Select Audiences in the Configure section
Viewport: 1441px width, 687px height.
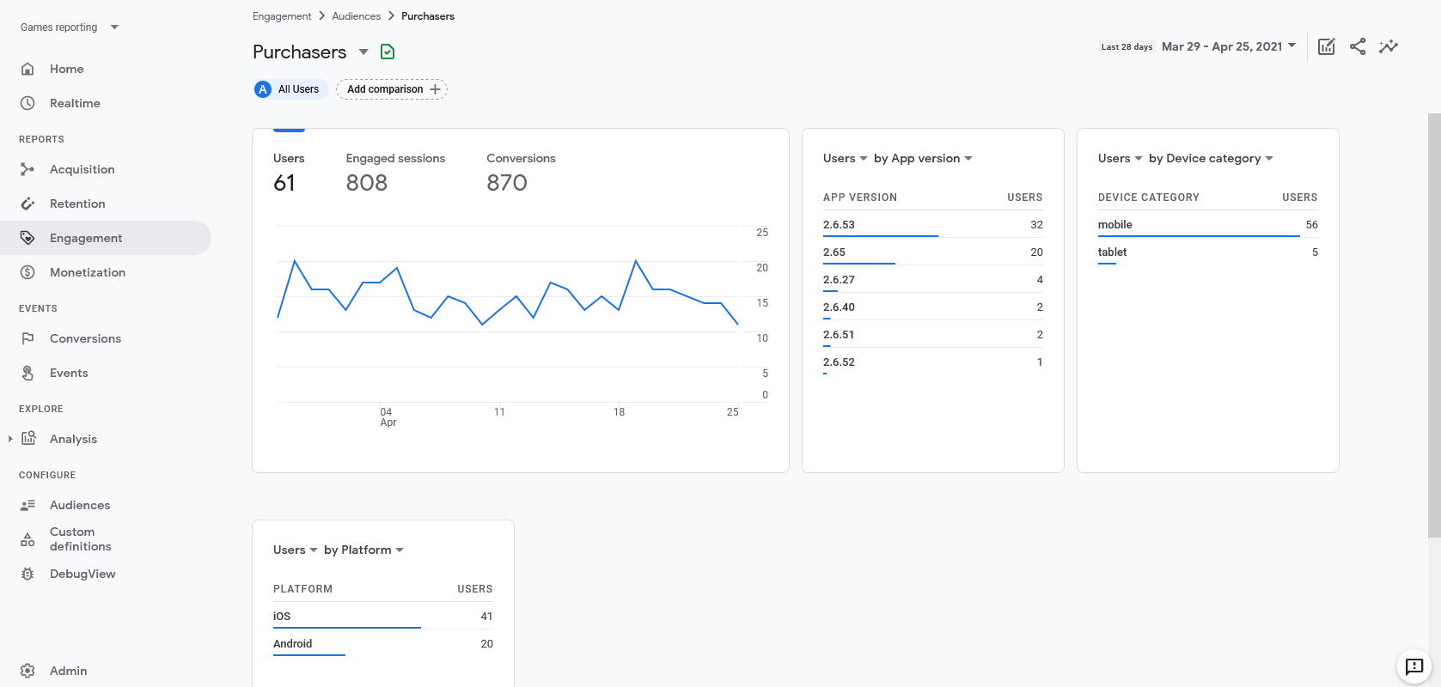coord(80,505)
